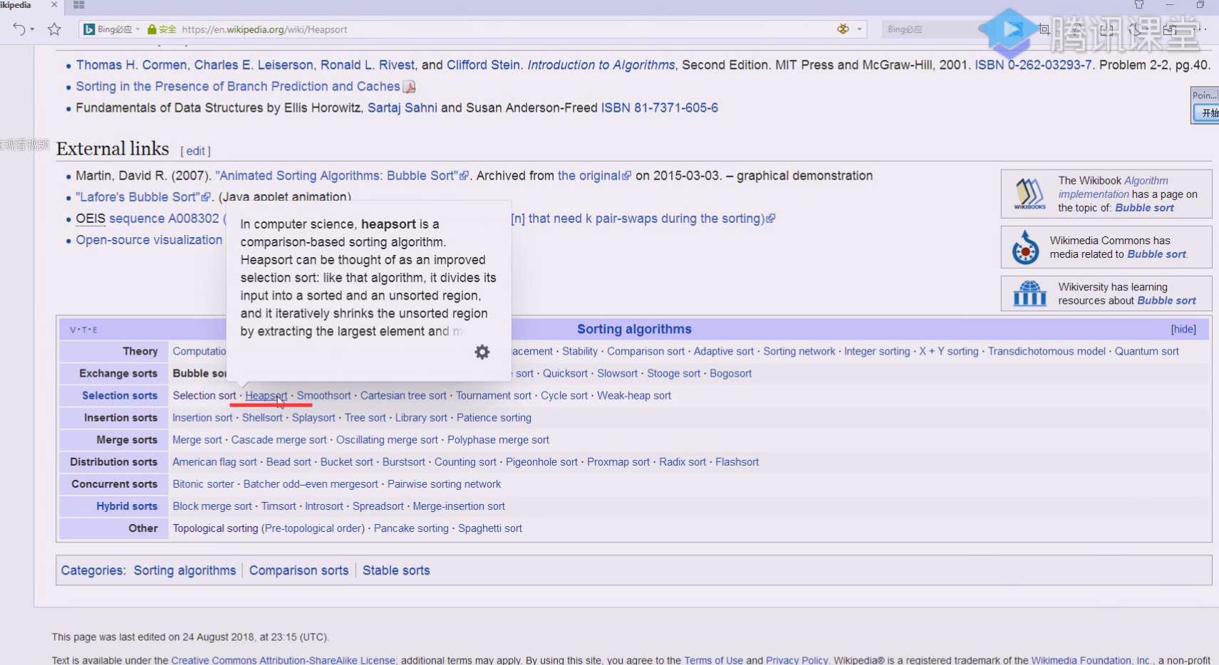Open the Polyphase merge sort link
Viewport: 1219px width, 665px height.
click(x=498, y=440)
